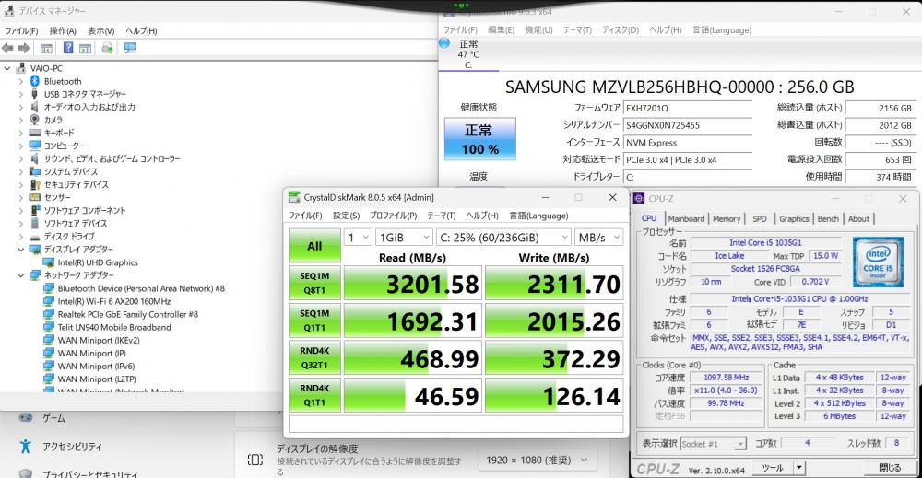922x478 pixels.
Task: Collapse the VAIO-PC root node
Action: tap(7, 68)
